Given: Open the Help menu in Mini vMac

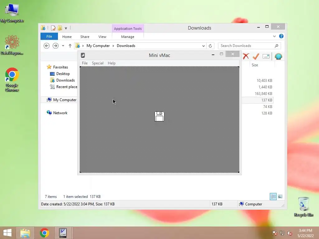Looking at the screenshot, I should [112, 63].
